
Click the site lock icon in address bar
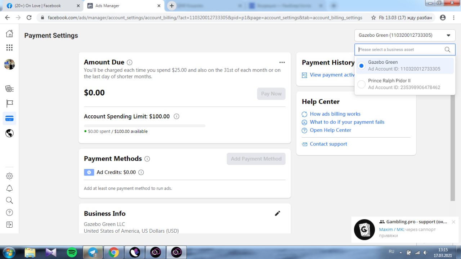click(42, 17)
